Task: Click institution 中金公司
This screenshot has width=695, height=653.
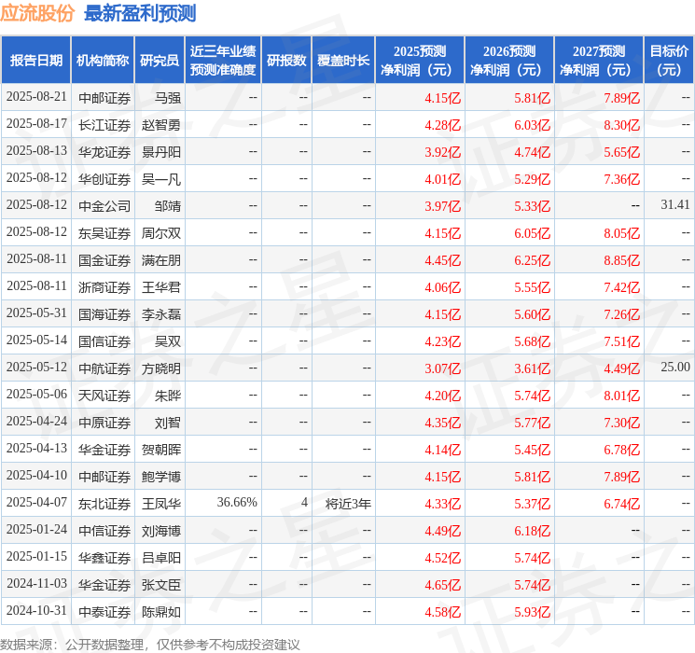Action: 104,206
